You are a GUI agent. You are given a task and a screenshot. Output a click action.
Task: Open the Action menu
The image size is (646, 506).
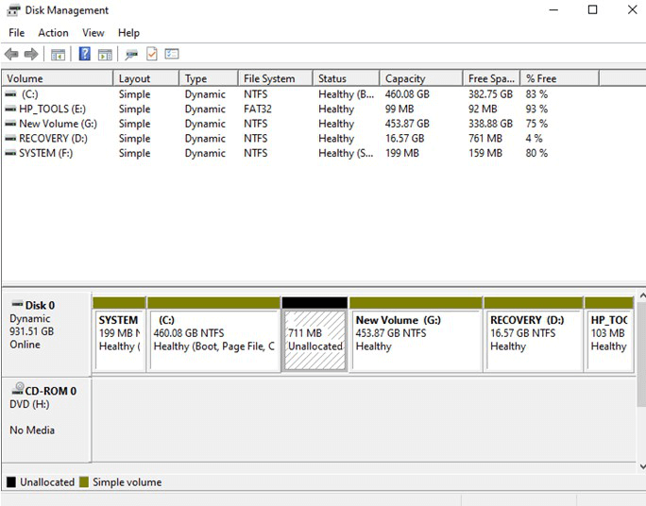pyautogui.click(x=53, y=32)
